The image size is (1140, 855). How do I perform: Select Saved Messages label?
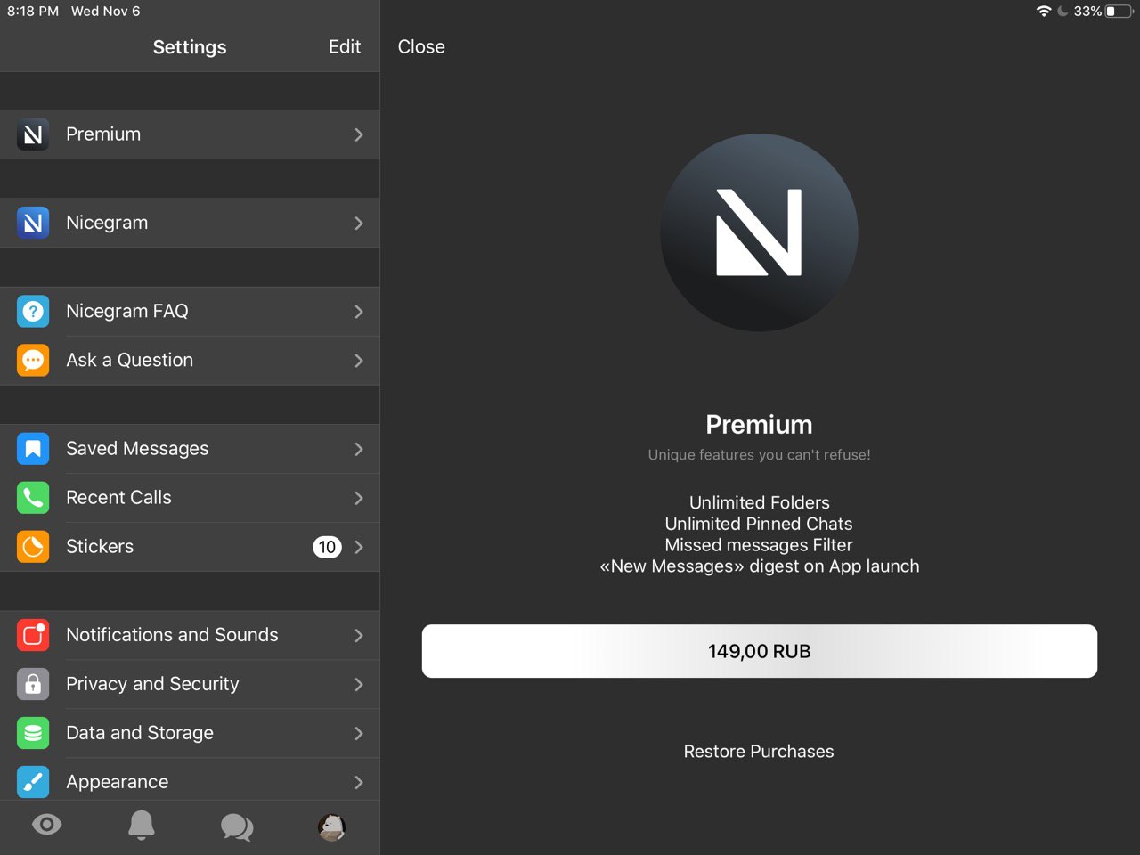coord(137,448)
